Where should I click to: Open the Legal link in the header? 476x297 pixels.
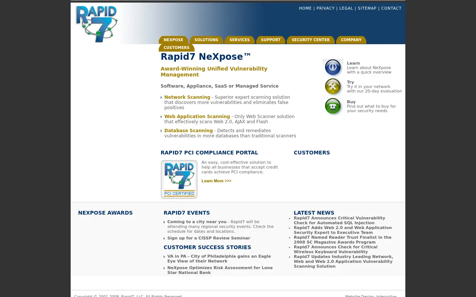point(346,8)
